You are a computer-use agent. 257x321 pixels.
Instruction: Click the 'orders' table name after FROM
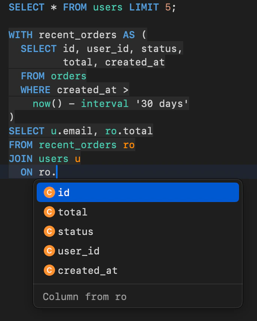tap(69, 76)
